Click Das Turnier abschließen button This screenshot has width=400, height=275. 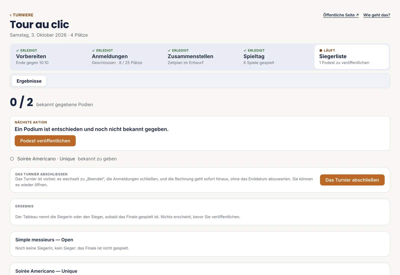tap(352, 180)
